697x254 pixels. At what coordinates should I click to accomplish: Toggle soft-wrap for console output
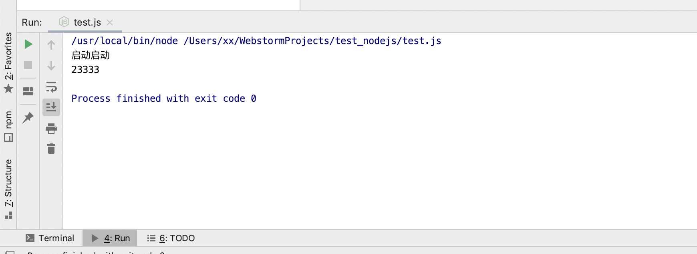pos(51,87)
